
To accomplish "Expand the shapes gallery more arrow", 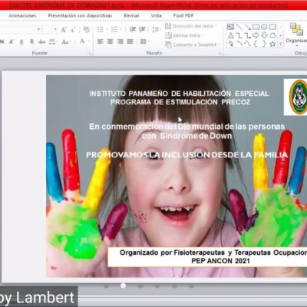I will pos(281,45).
